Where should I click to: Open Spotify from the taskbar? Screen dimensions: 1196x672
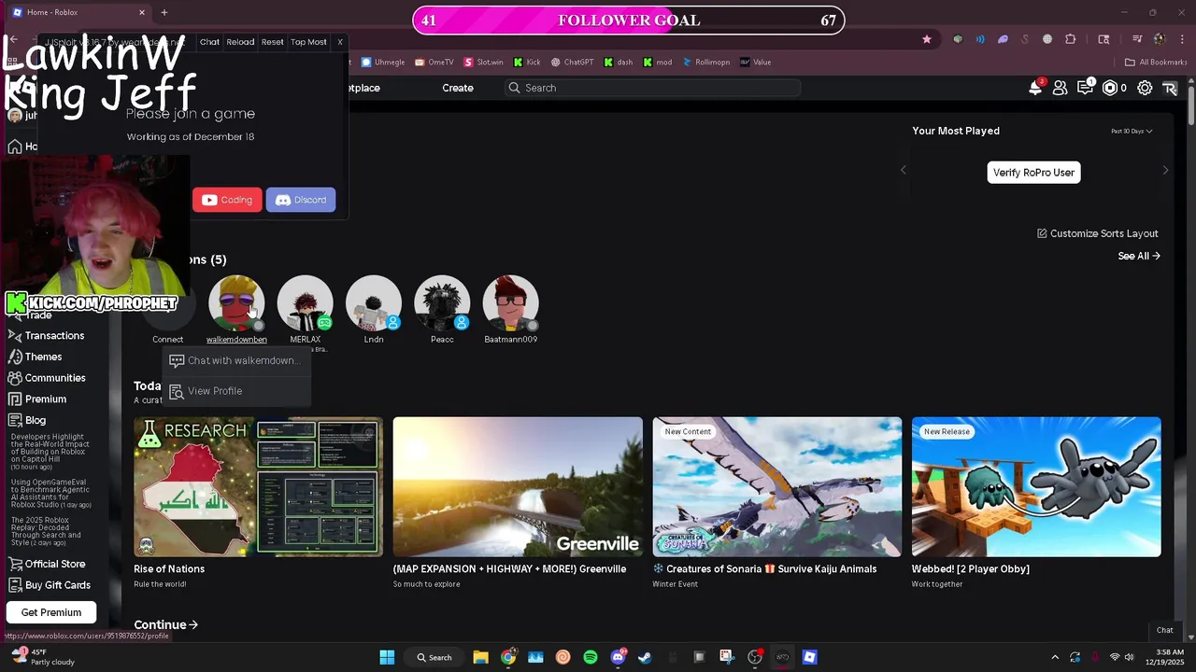pos(591,657)
